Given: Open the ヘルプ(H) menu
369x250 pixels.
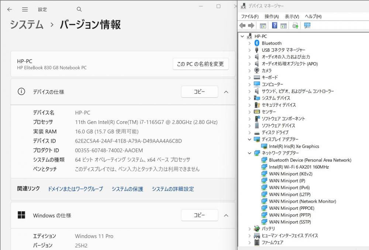Looking at the screenshot, I should [x=313, y=16].
